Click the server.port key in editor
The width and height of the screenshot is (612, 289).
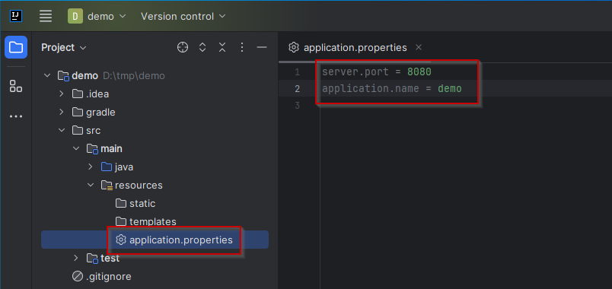tap(355, 71)
